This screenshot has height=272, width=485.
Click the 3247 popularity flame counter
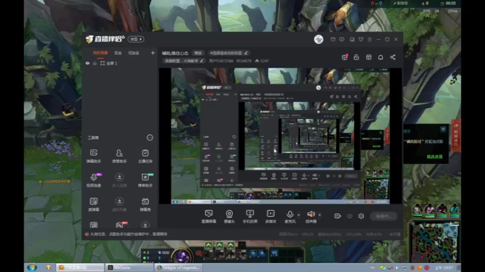point(262,61)
